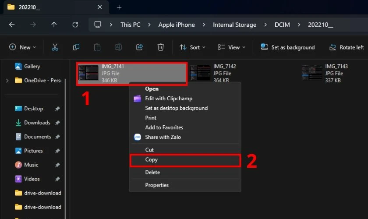
Task: Unpin Desktop using its pin icon
Action: tap(57, 109)
